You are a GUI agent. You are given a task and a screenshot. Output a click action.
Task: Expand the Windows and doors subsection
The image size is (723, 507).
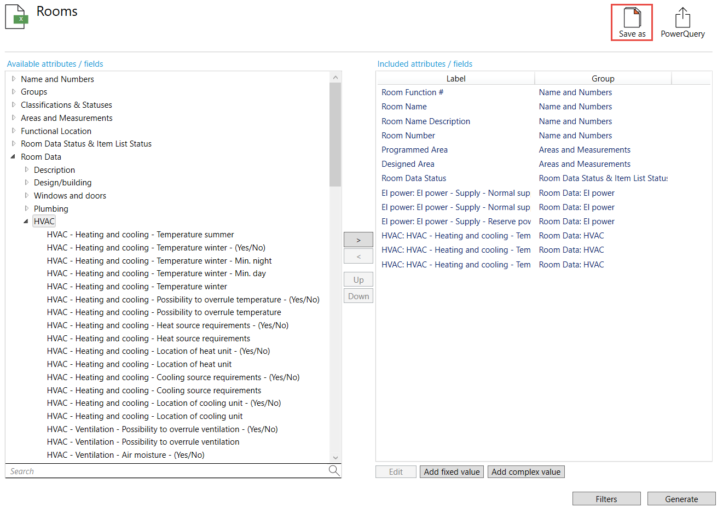coord(26,195)
